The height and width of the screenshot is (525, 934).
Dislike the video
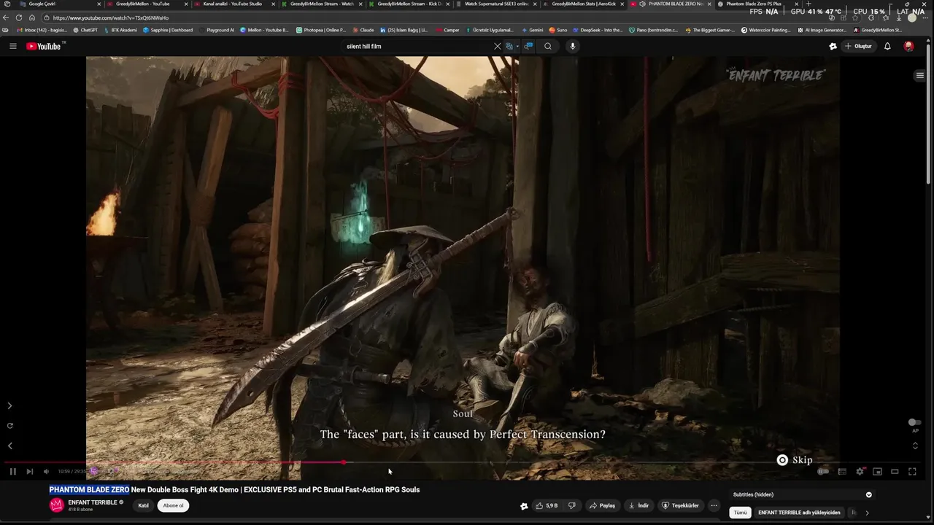pyautogui.click(x=572, y=505)
